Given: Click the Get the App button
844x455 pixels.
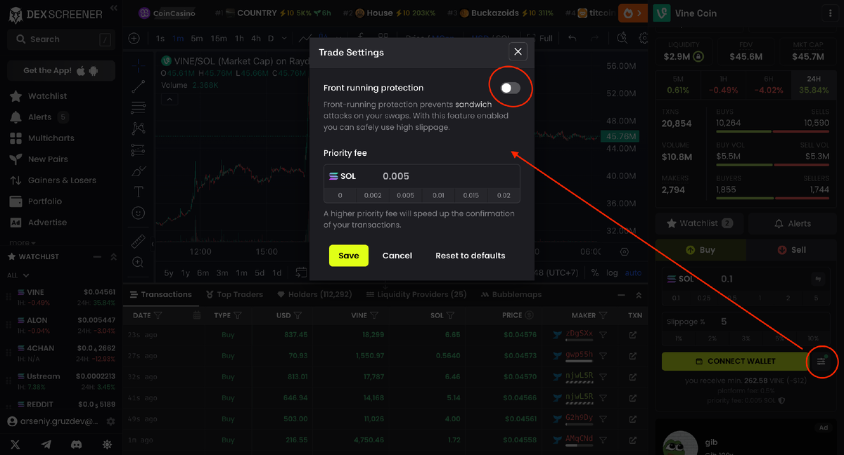Looking at the screenshot, I should (x=61, y=71).
